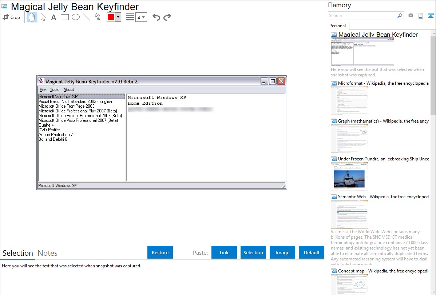Open the About menu in the Keyfinder window
The height and width of the screenshot is (295, 436).
coord(69,89)
